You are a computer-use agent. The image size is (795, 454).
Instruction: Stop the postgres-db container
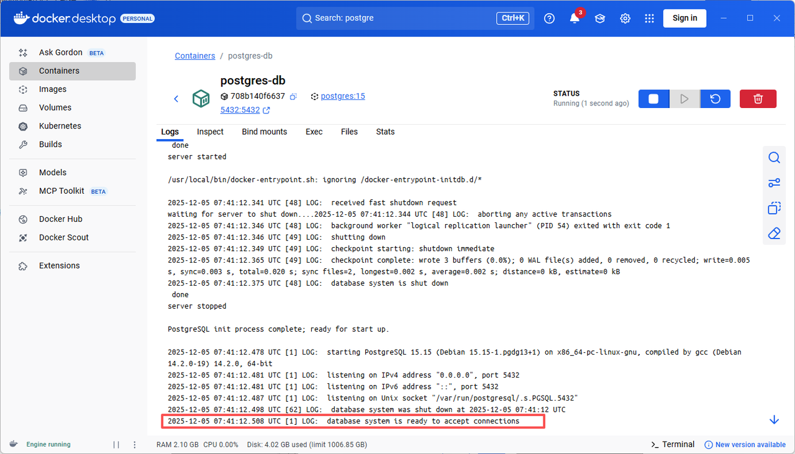pyautogui.click(x=653, y=99)
